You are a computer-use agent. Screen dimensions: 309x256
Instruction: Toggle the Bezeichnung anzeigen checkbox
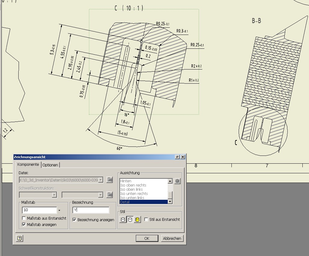coord(75,220)
